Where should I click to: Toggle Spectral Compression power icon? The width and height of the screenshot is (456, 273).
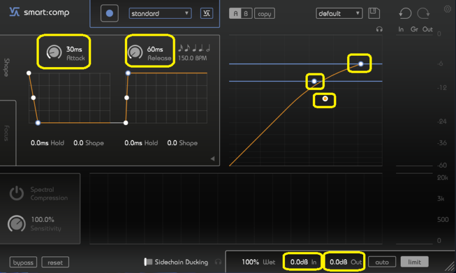pyautogui.click(x=17, y=193)
